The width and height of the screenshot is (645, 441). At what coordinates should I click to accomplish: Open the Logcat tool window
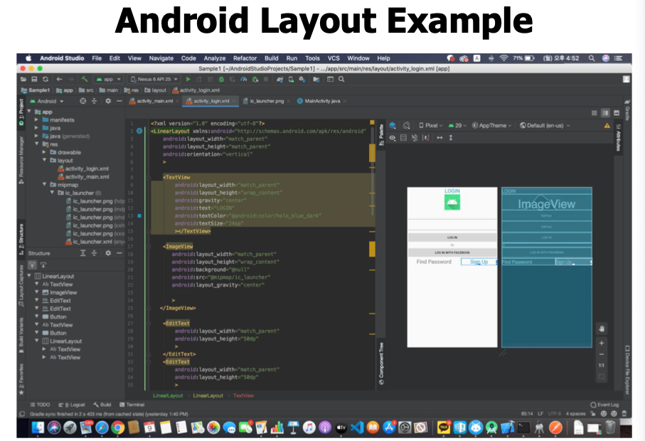[72, 405]
